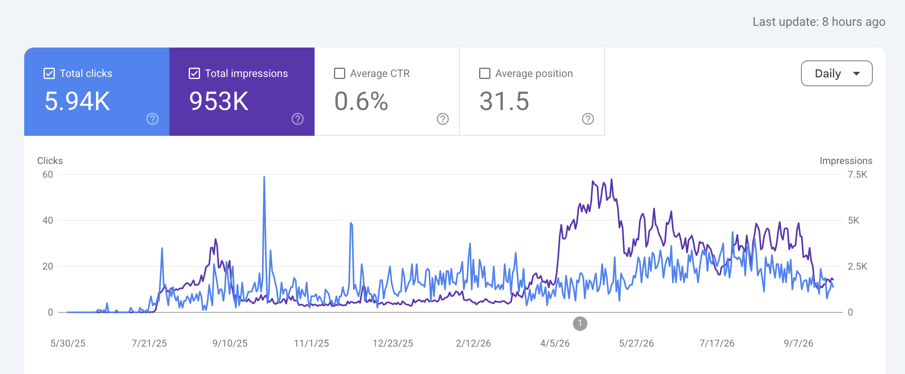The height and width of the screenshot is (374, 905).
Task: Open help icon on Total impressions card
Action: pos(298,119)
